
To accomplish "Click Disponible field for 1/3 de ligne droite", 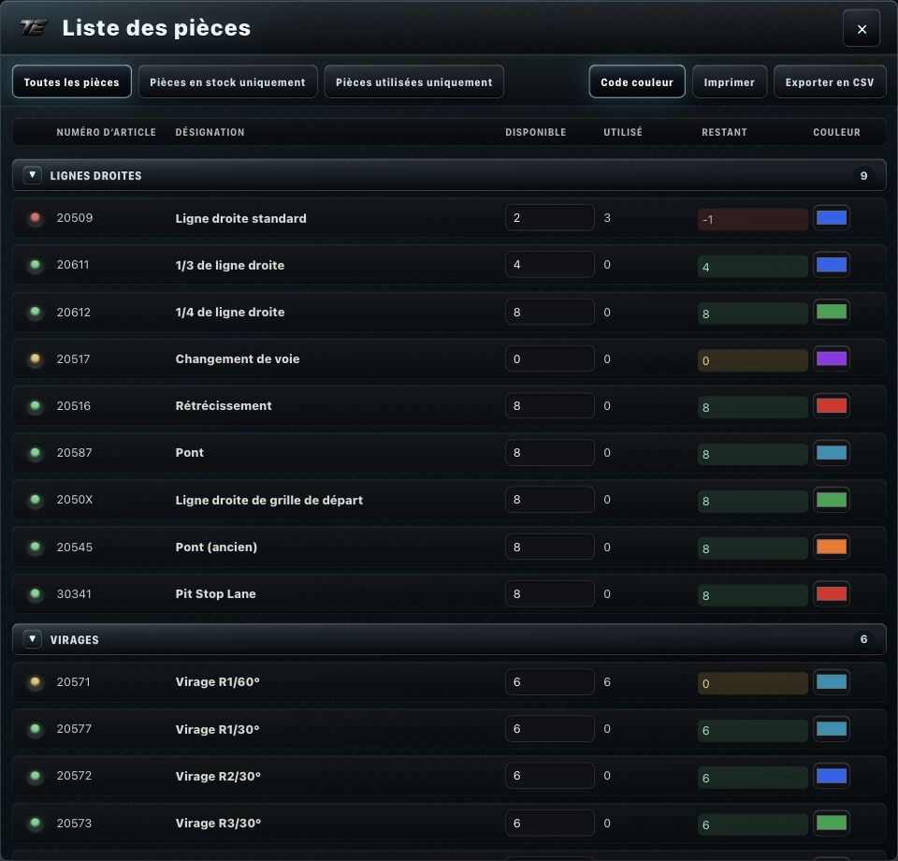I will click(x=550, y=265).
